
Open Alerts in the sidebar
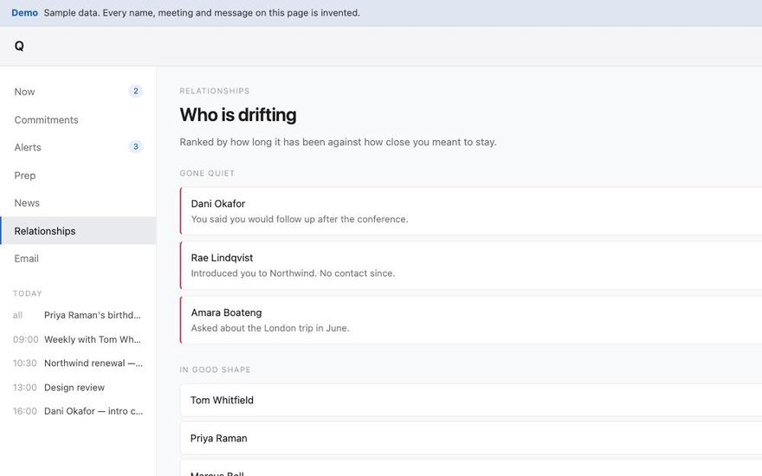coord(78,147)
